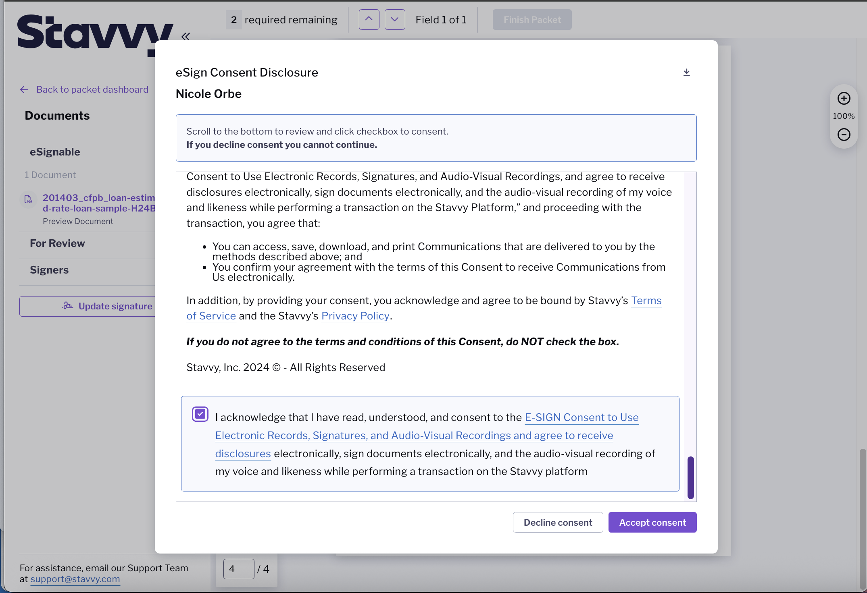
Task: Click the 100% zoom level text
Action: click(x=844, y=116)
